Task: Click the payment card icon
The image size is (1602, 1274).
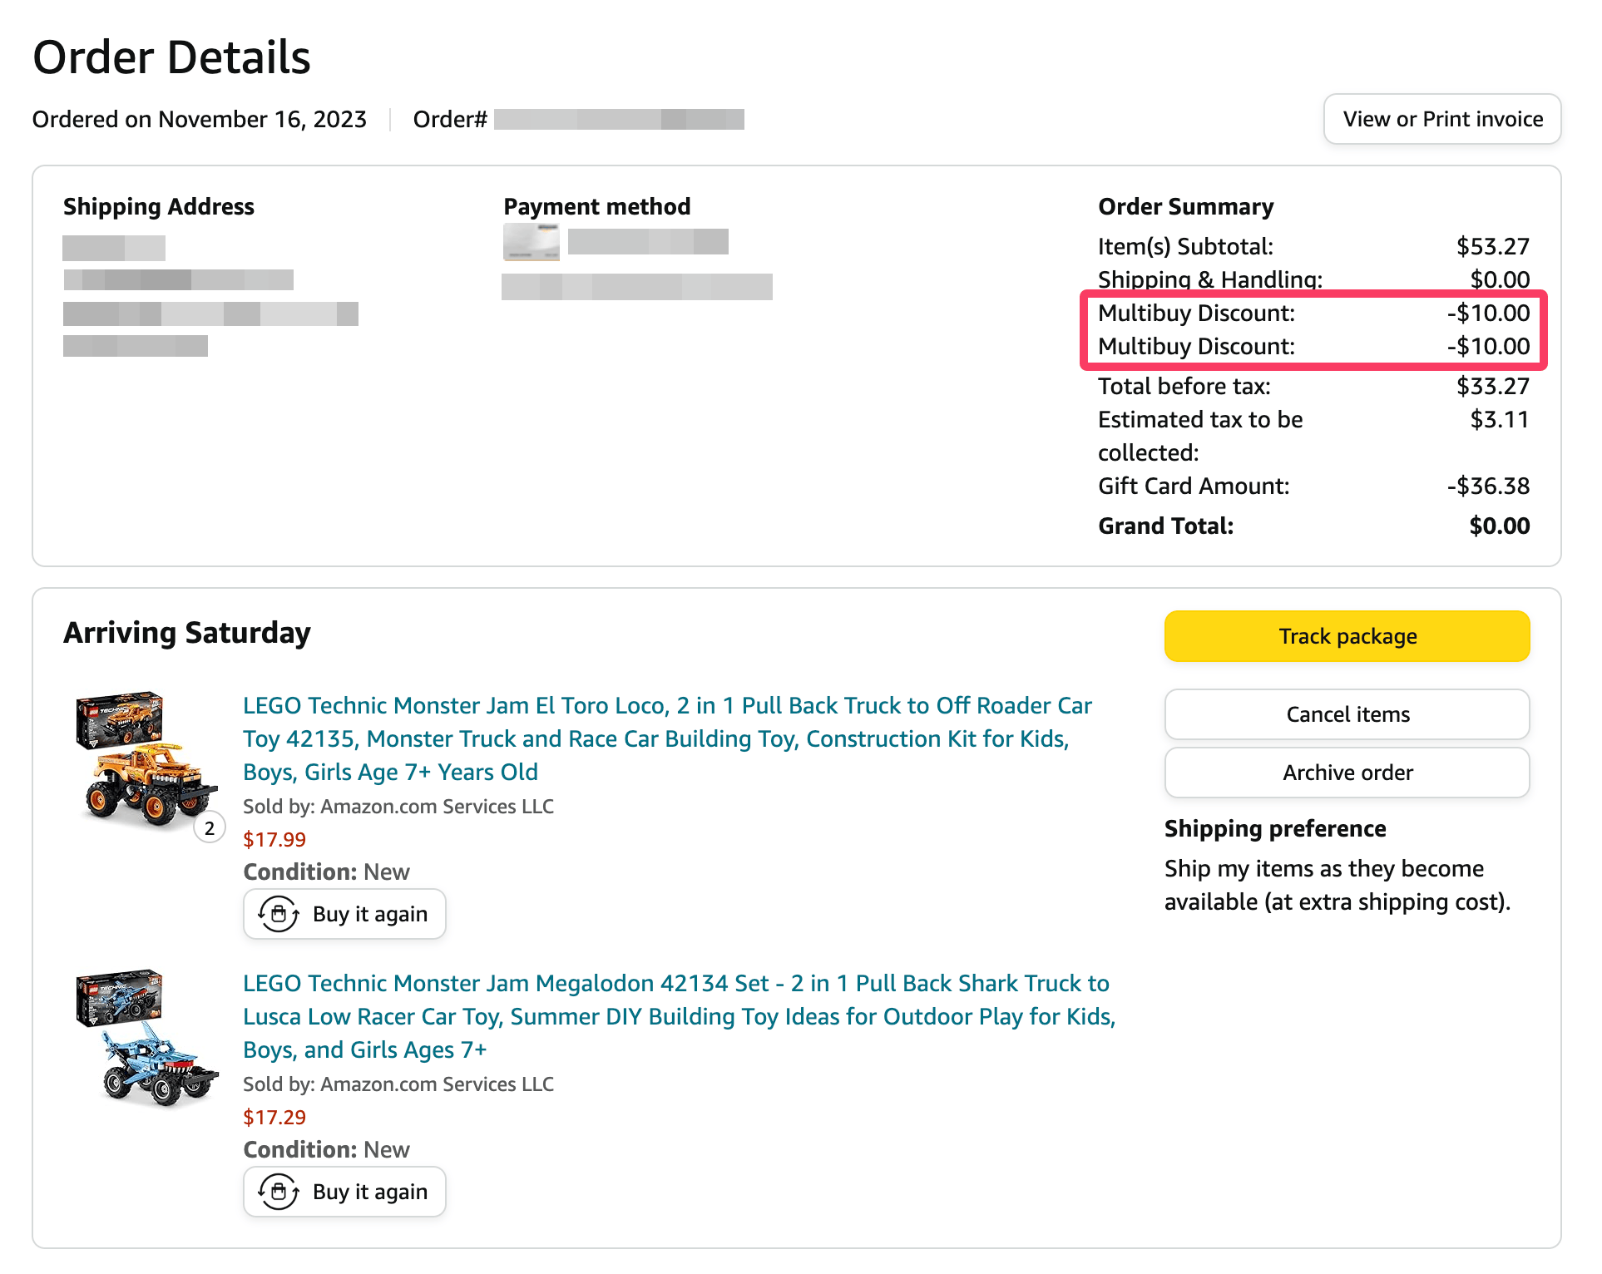Action: tap(531, 242)
